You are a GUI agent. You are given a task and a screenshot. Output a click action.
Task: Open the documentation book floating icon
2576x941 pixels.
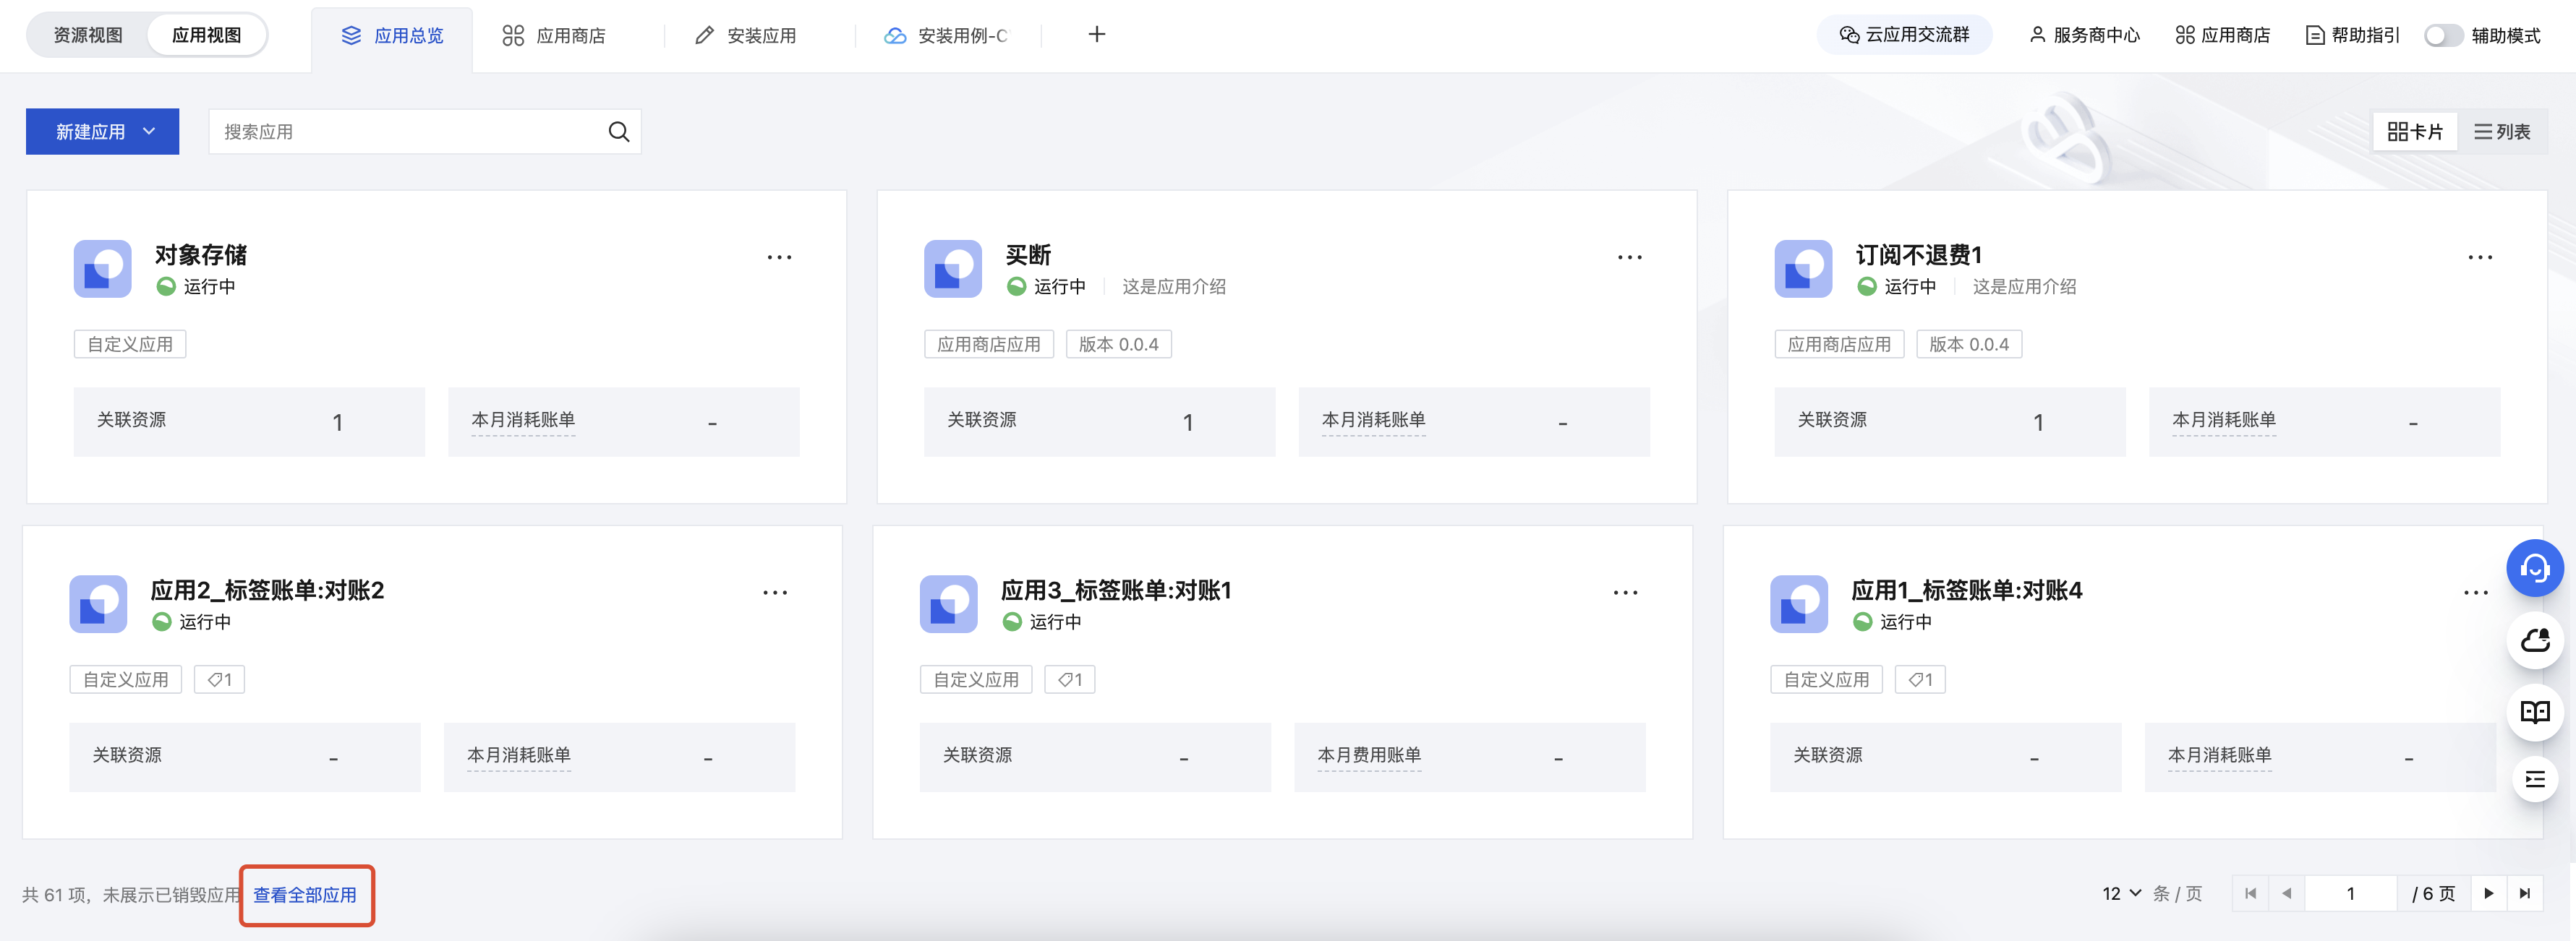pyautogui.click(x=2534, y=711)
